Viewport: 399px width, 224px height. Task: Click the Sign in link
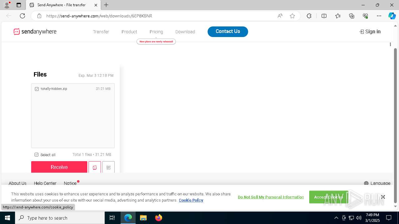coord(370,31)
